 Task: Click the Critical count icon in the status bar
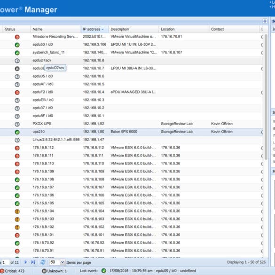[2, 271]
